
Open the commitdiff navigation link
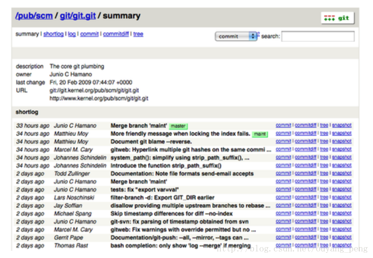[116, 34]
